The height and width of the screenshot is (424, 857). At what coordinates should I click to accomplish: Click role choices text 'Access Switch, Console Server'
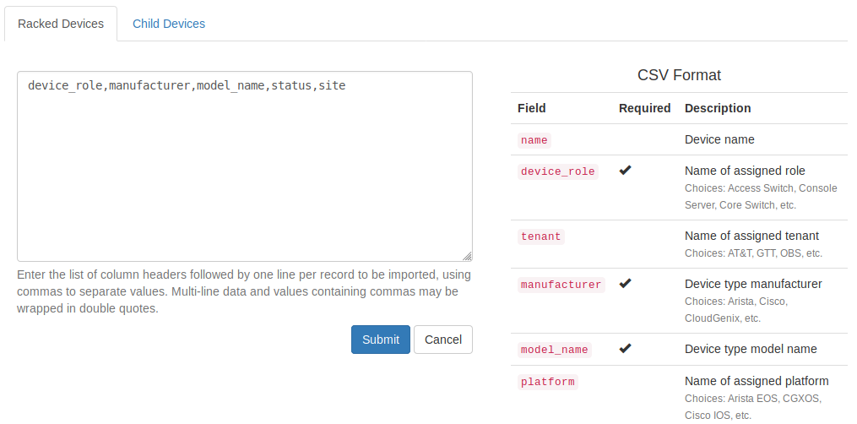point(761,197)
